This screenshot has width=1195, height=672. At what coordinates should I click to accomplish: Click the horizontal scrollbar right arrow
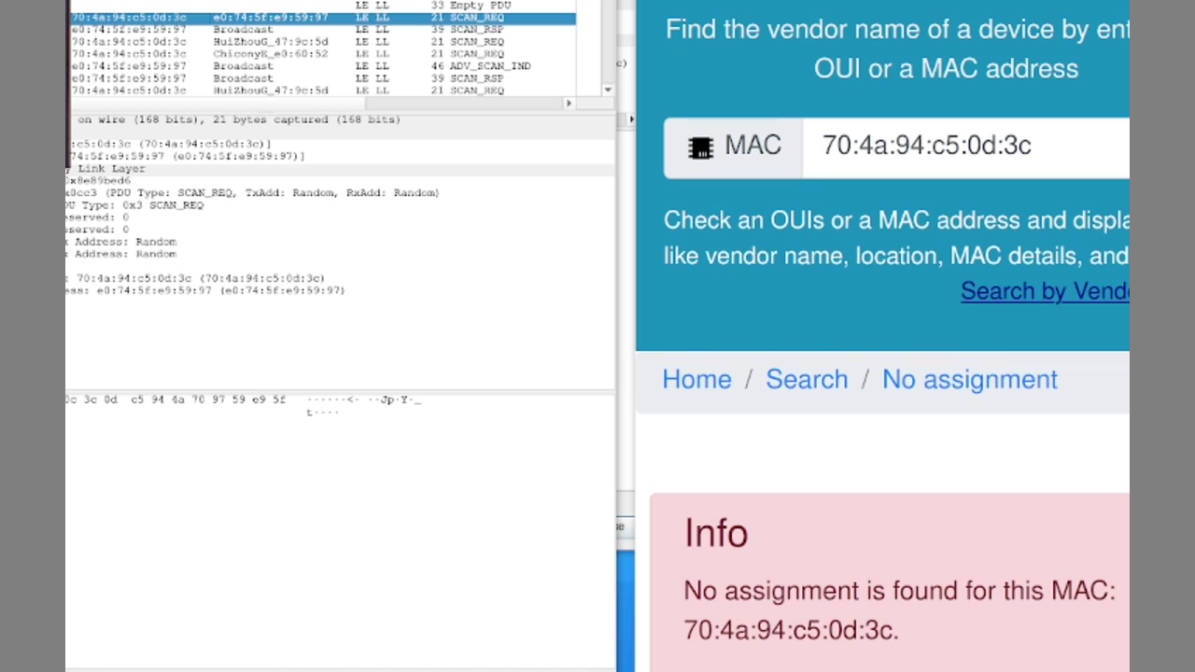click(x=569, y=104)
